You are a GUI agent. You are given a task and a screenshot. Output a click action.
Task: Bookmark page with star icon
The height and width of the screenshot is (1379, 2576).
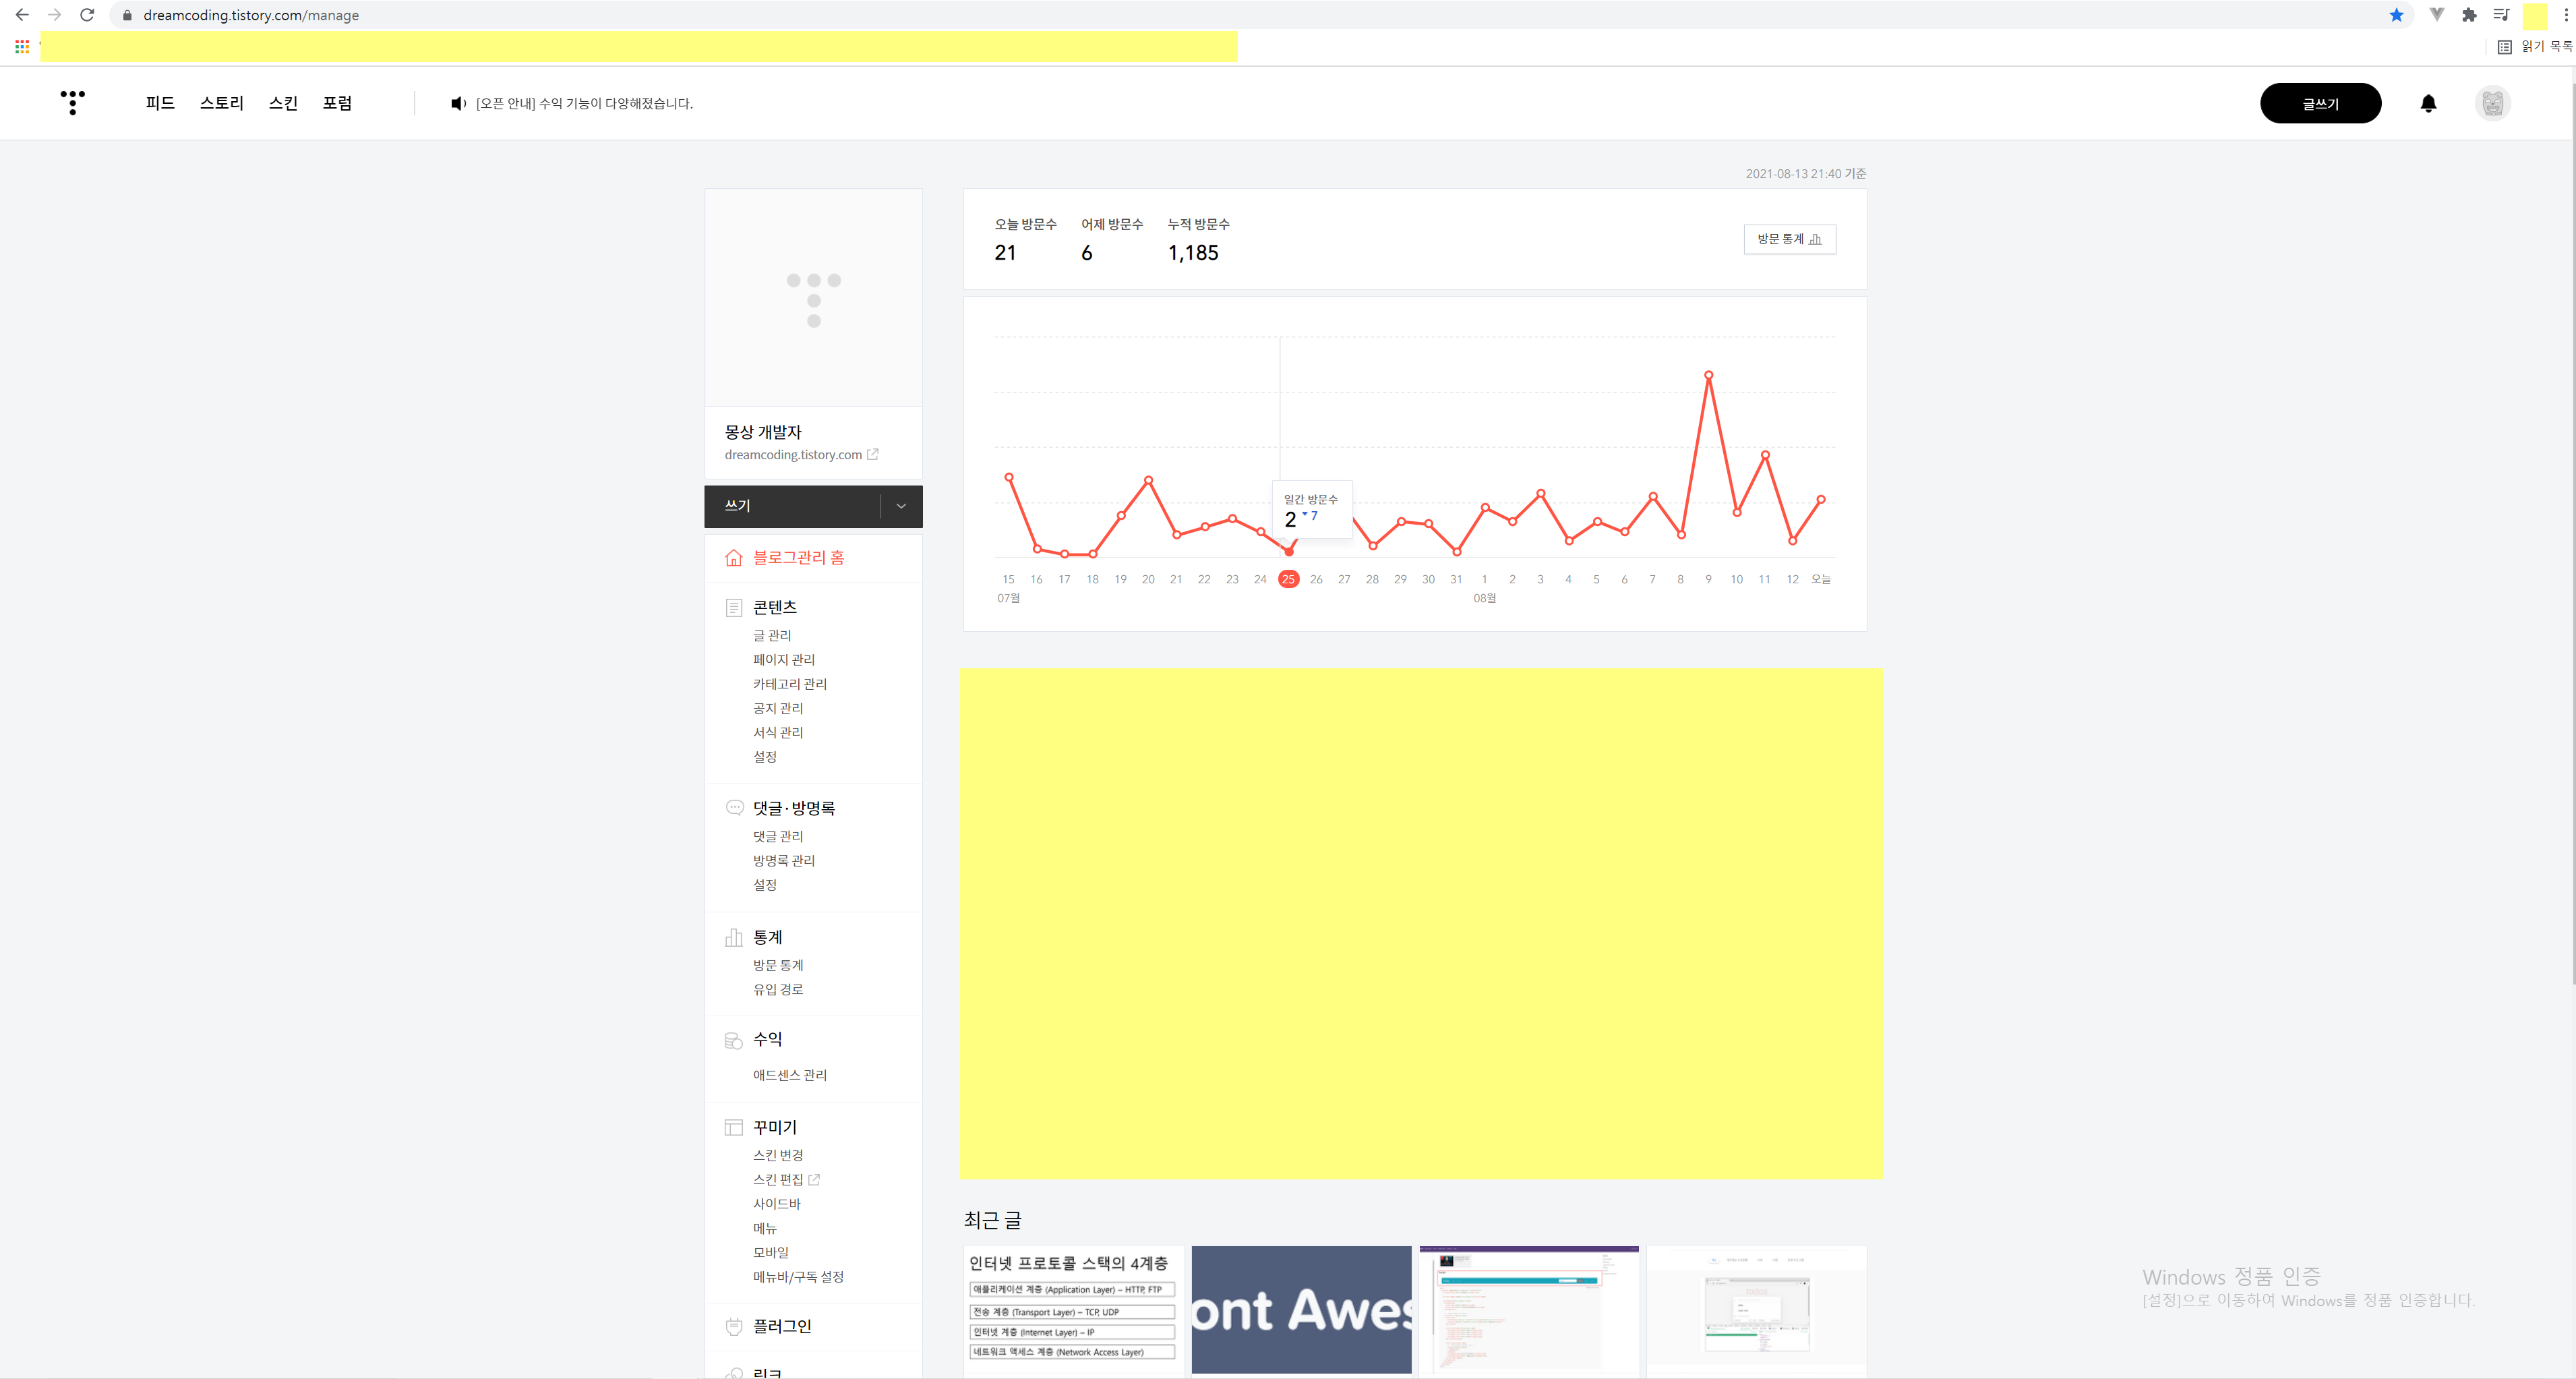[x=2396, y=15]
